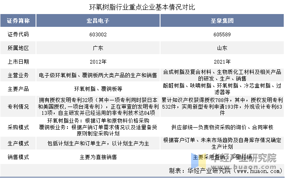Viewport: 285px width, 178px height.
Task: Click the 所属地区 row label
Action: [x=18, y=48]
